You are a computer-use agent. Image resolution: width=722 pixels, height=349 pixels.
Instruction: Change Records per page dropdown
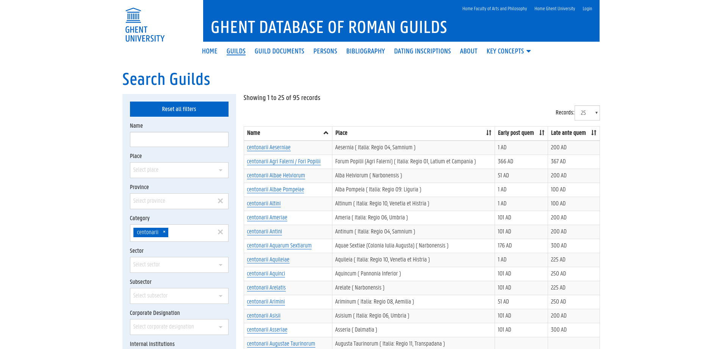[587, 113]
